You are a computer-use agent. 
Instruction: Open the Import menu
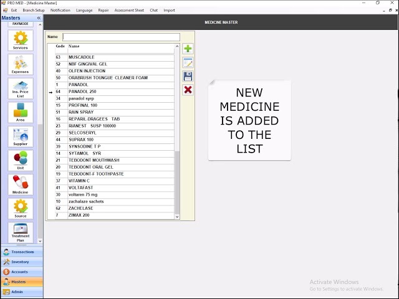pyautogui.click(x=169, y=10)
